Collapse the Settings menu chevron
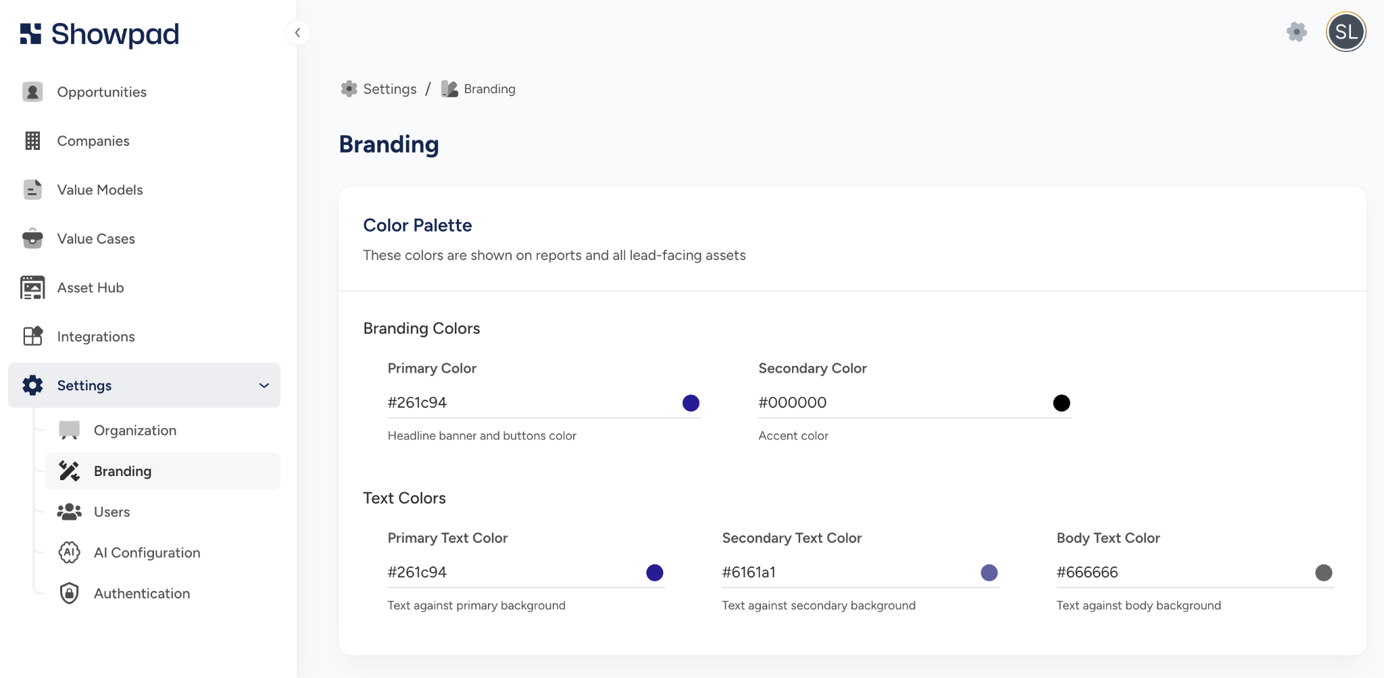 coord(264,386)
